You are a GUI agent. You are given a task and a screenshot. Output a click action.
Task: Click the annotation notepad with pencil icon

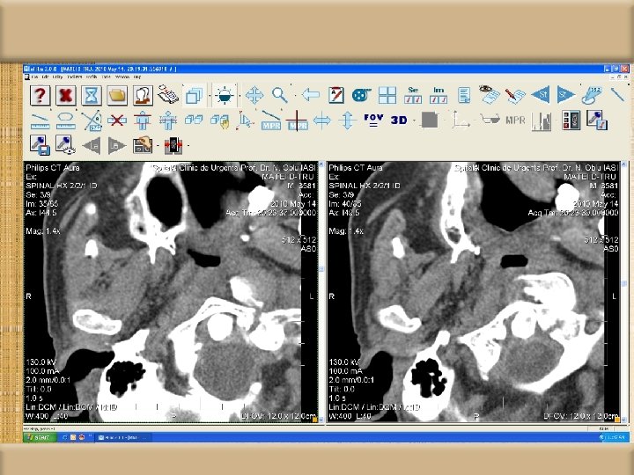(336, 95)
